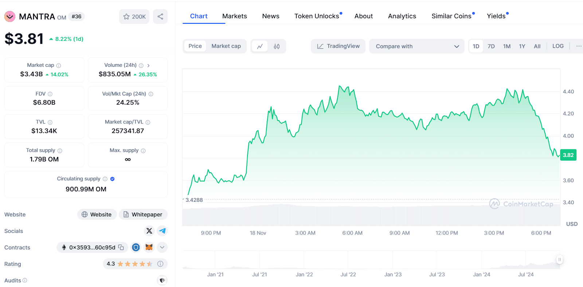Click the 0x3593...60c95d contract address
The height and width of the screenshot is (287, 583).
click(x=92, y=247)
